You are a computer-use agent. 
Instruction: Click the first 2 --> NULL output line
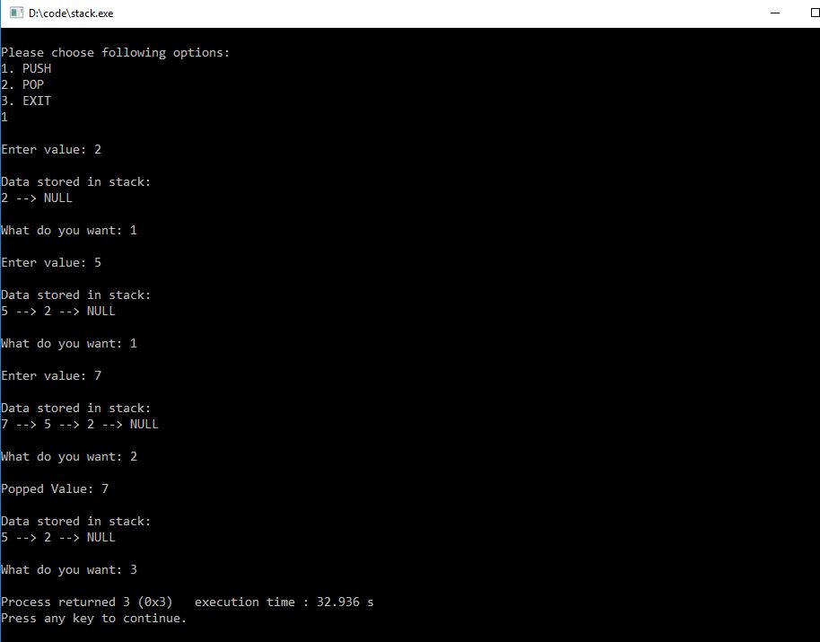[x=36, y=198]
